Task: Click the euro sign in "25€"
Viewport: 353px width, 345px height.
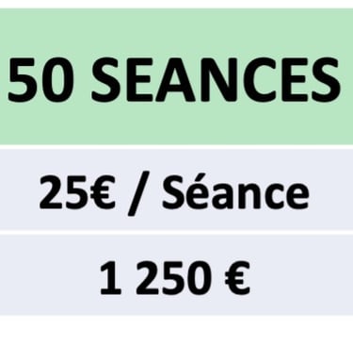Action: tap(102, 192)
